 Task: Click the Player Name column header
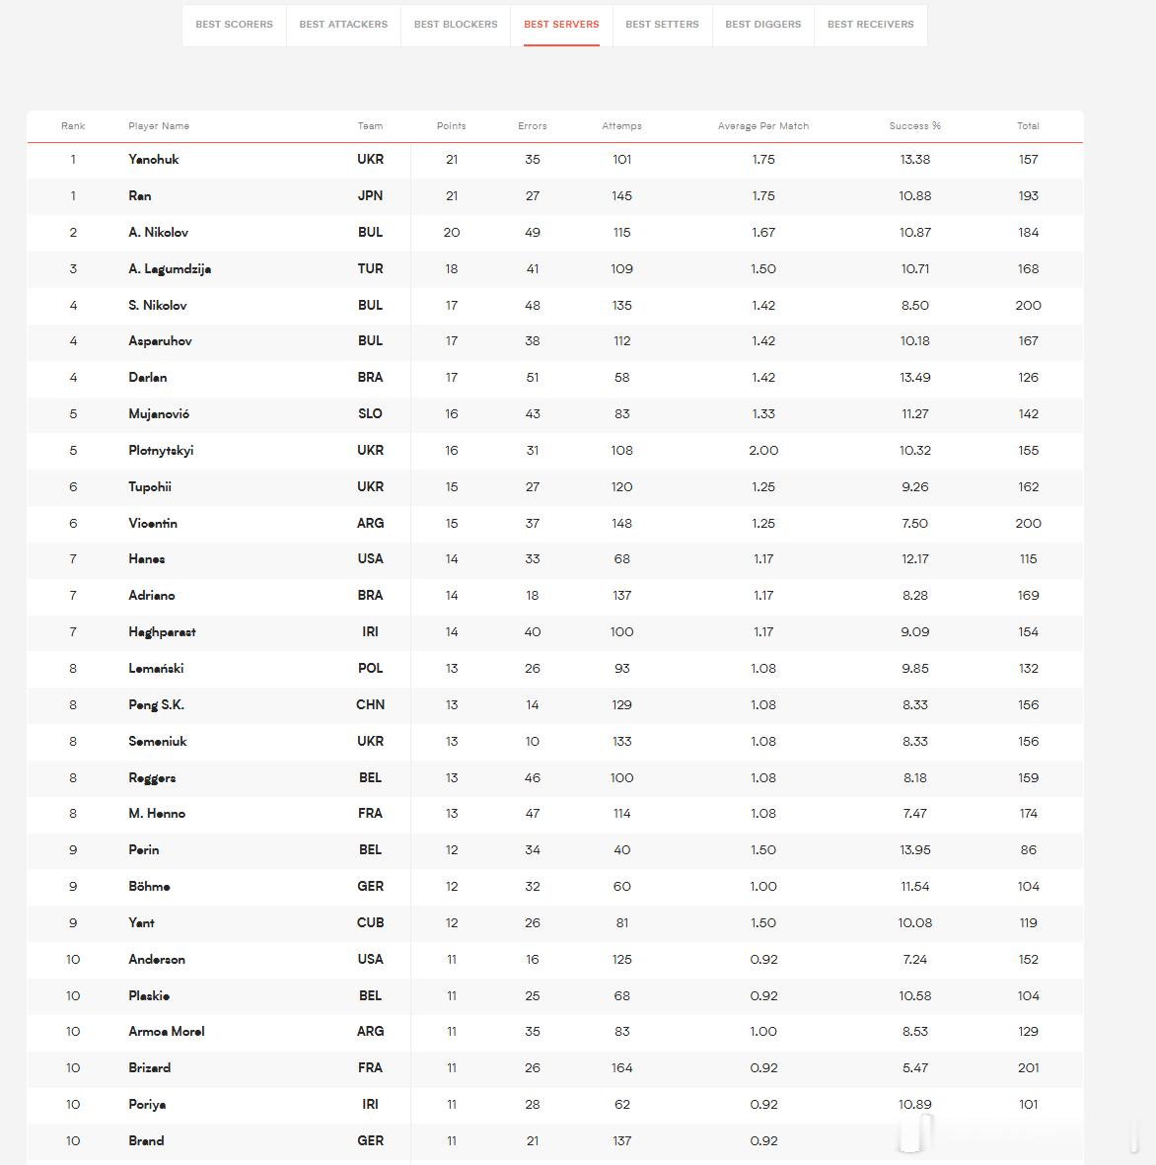[x=158, y=126]
